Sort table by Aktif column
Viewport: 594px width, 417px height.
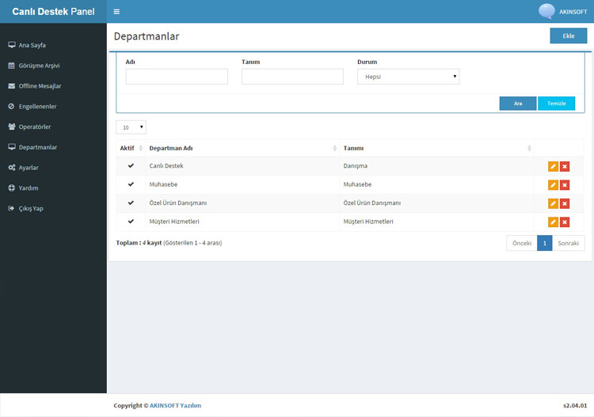click(131, 148)
